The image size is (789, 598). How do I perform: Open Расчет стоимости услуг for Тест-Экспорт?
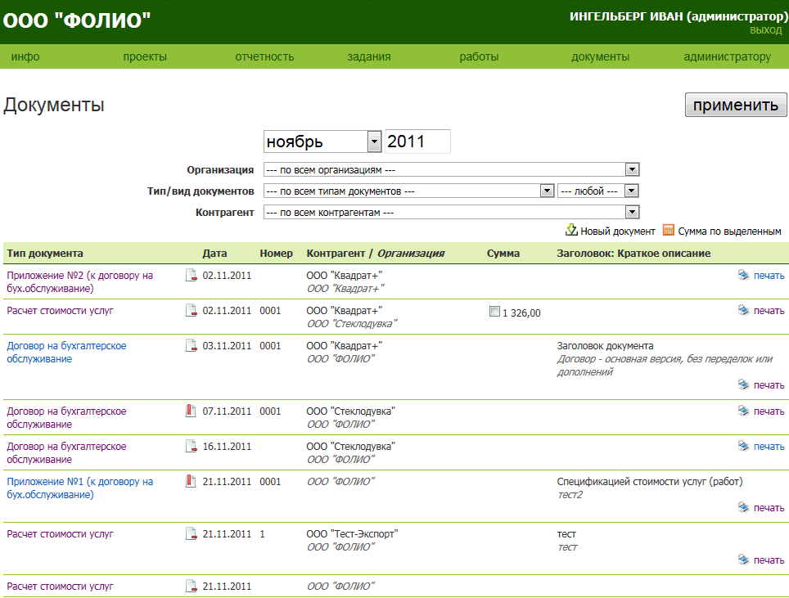tap(60, 533)
